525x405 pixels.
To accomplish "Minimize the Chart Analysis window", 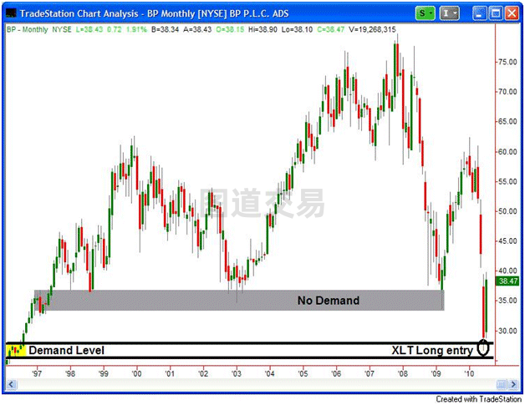I will 480,13.
